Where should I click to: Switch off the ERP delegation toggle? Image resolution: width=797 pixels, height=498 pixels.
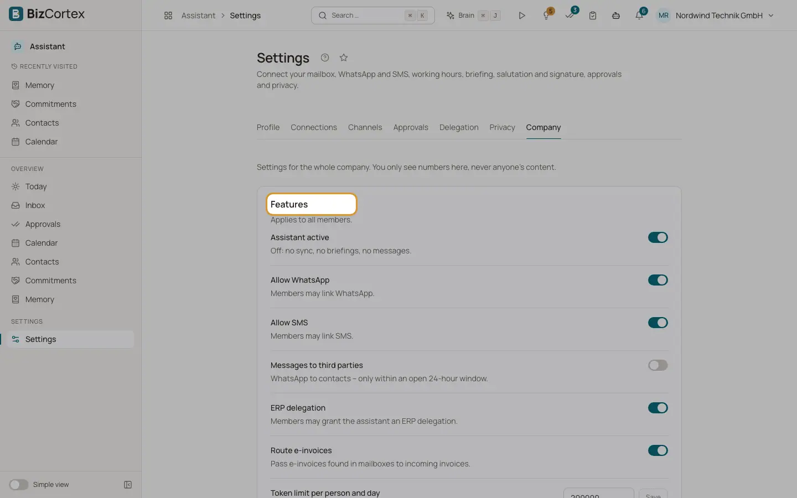658,408
